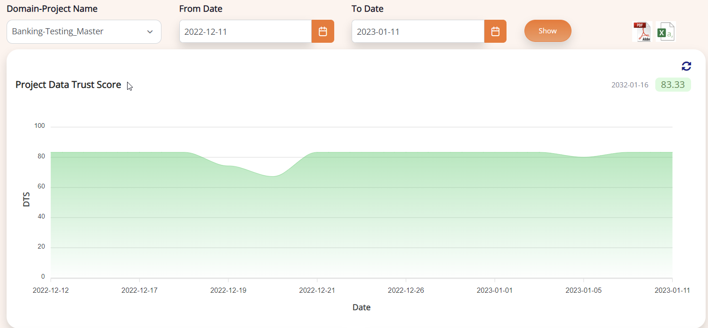Click the 2022-12-19 axis label
The width and height of the screenshot is (708, 328).
(x=228, y=290)
